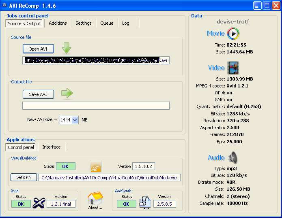Click the AviSynth OK status indicator
Image resolution: width=282 pixels, height=219 pixels.
point(127,204)
